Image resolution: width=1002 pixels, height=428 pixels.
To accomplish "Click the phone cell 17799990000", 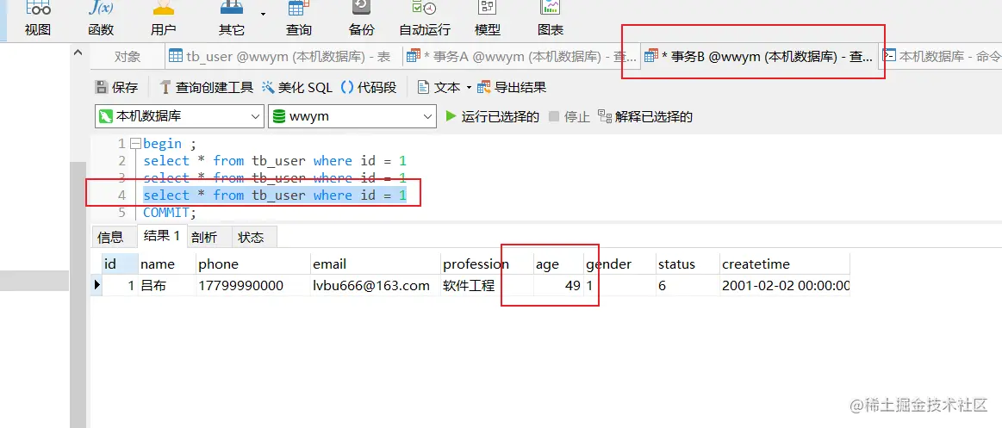I will coord(252,286).
